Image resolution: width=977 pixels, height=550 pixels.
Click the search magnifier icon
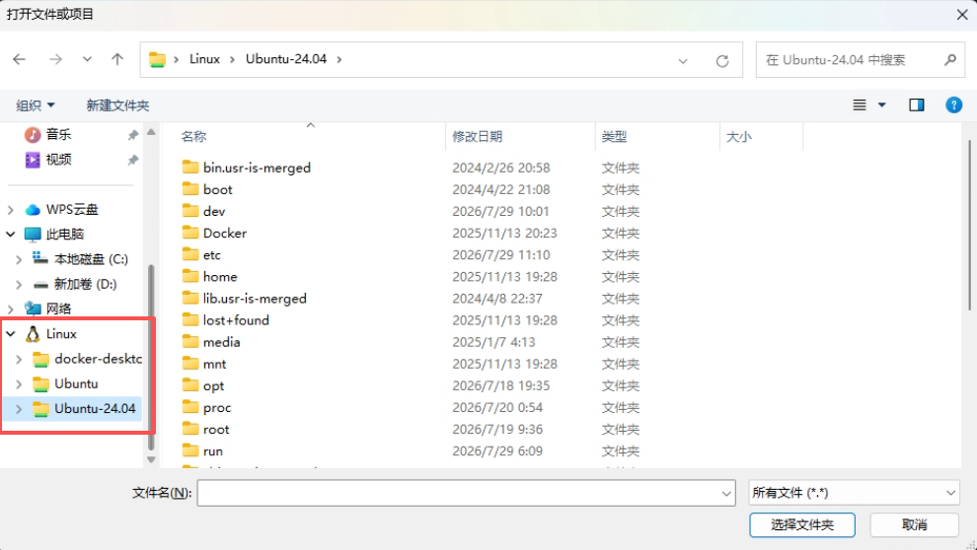pos(949,60)
